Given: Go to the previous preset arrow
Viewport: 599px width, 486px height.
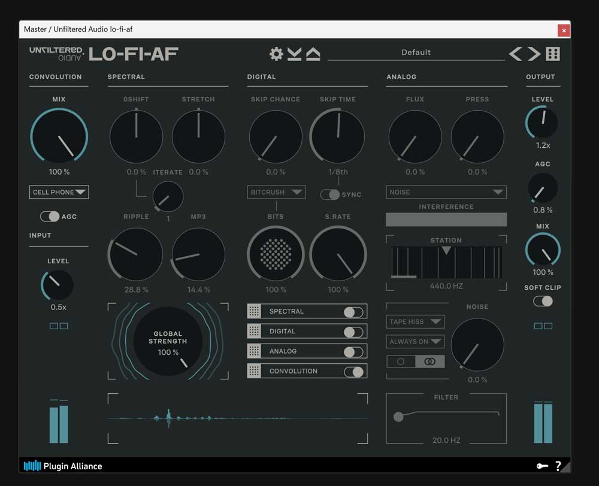Looking at the screenshot, I should pos(515,54).
